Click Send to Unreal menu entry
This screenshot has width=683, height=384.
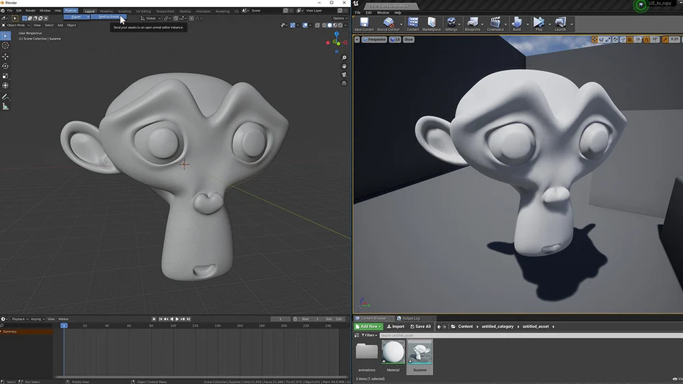point(108,17)
